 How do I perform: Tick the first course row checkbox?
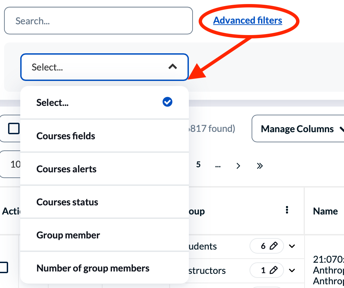[x=4, y=267]
